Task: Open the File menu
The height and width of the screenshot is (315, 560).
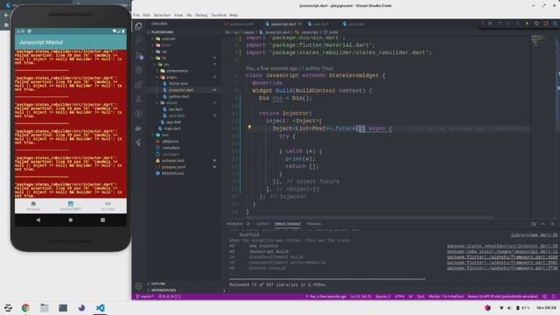Action: pyautogui.click(x=136, y=15)
